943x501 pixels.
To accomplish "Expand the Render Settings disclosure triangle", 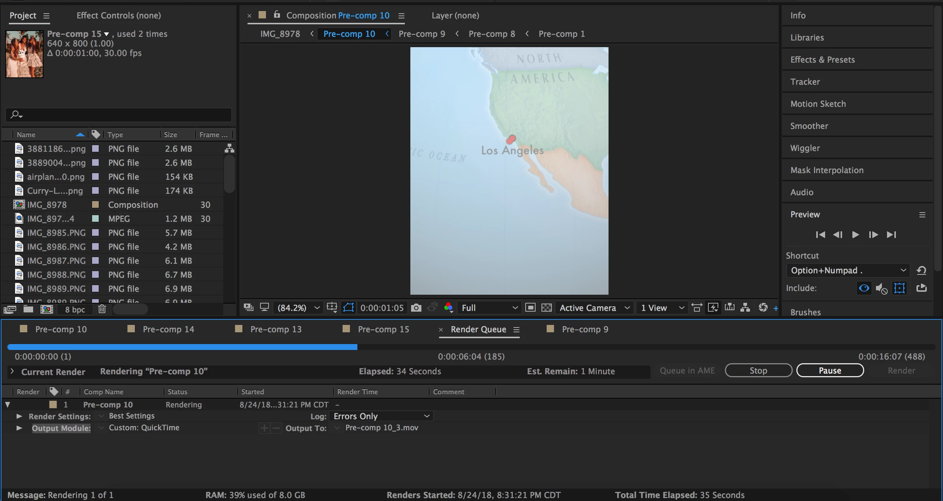I will click(19, 416).
